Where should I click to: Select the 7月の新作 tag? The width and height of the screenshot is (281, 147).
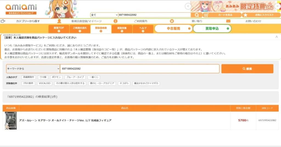(x=28, y=83)
